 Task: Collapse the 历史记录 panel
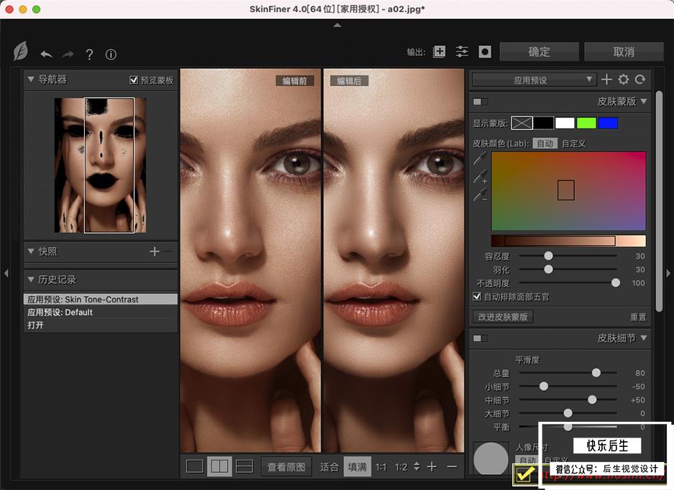pos(30,279)
